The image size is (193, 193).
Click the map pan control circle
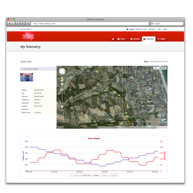(62, 71)
